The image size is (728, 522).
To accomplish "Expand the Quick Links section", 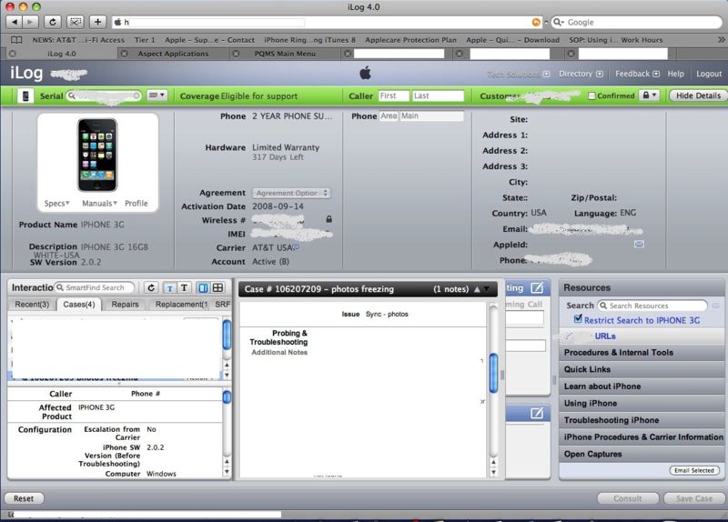I will click(x=642, y=369).
